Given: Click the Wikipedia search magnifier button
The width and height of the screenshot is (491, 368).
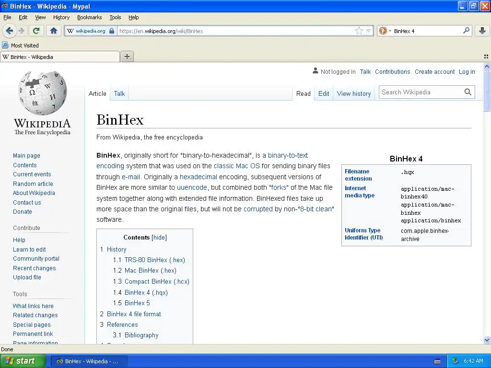Looking at the screenshot, I should tap(468, 92).
